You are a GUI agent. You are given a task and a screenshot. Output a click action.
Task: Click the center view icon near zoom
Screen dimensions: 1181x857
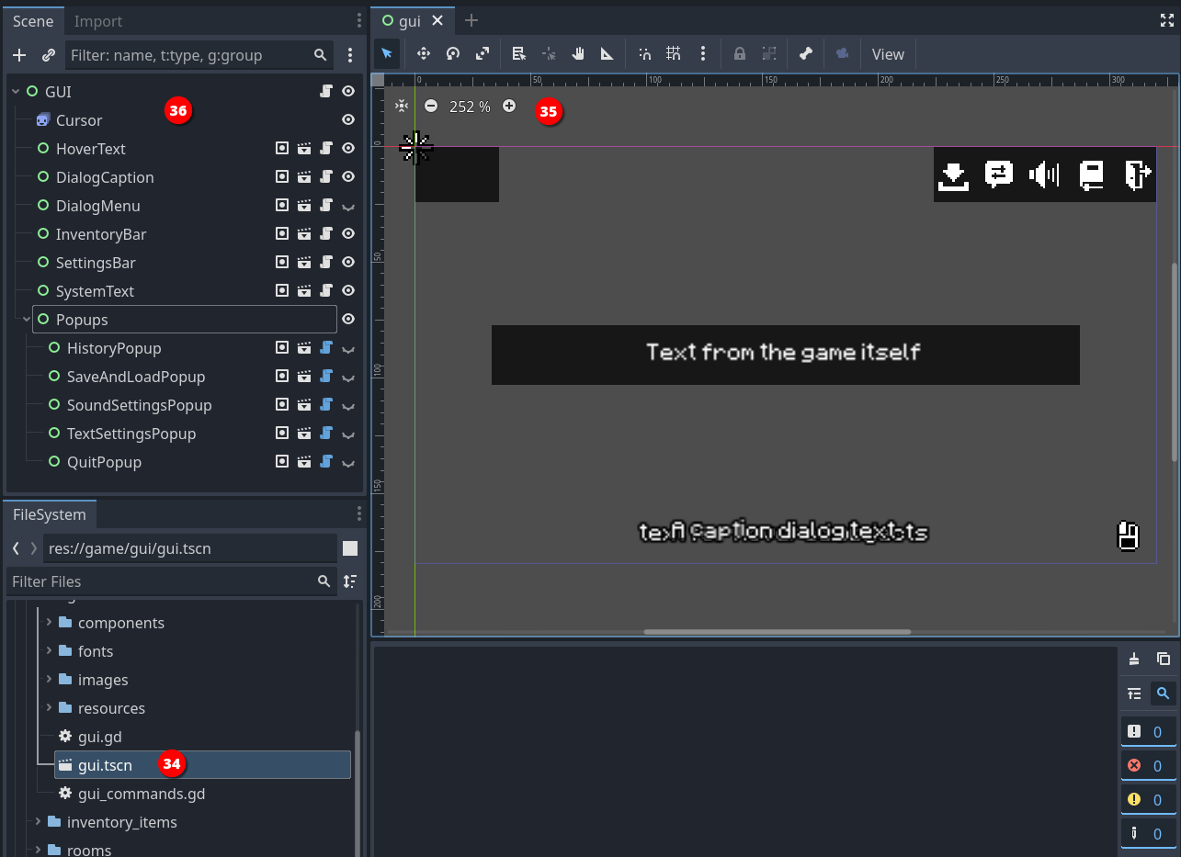click(402, 107)
